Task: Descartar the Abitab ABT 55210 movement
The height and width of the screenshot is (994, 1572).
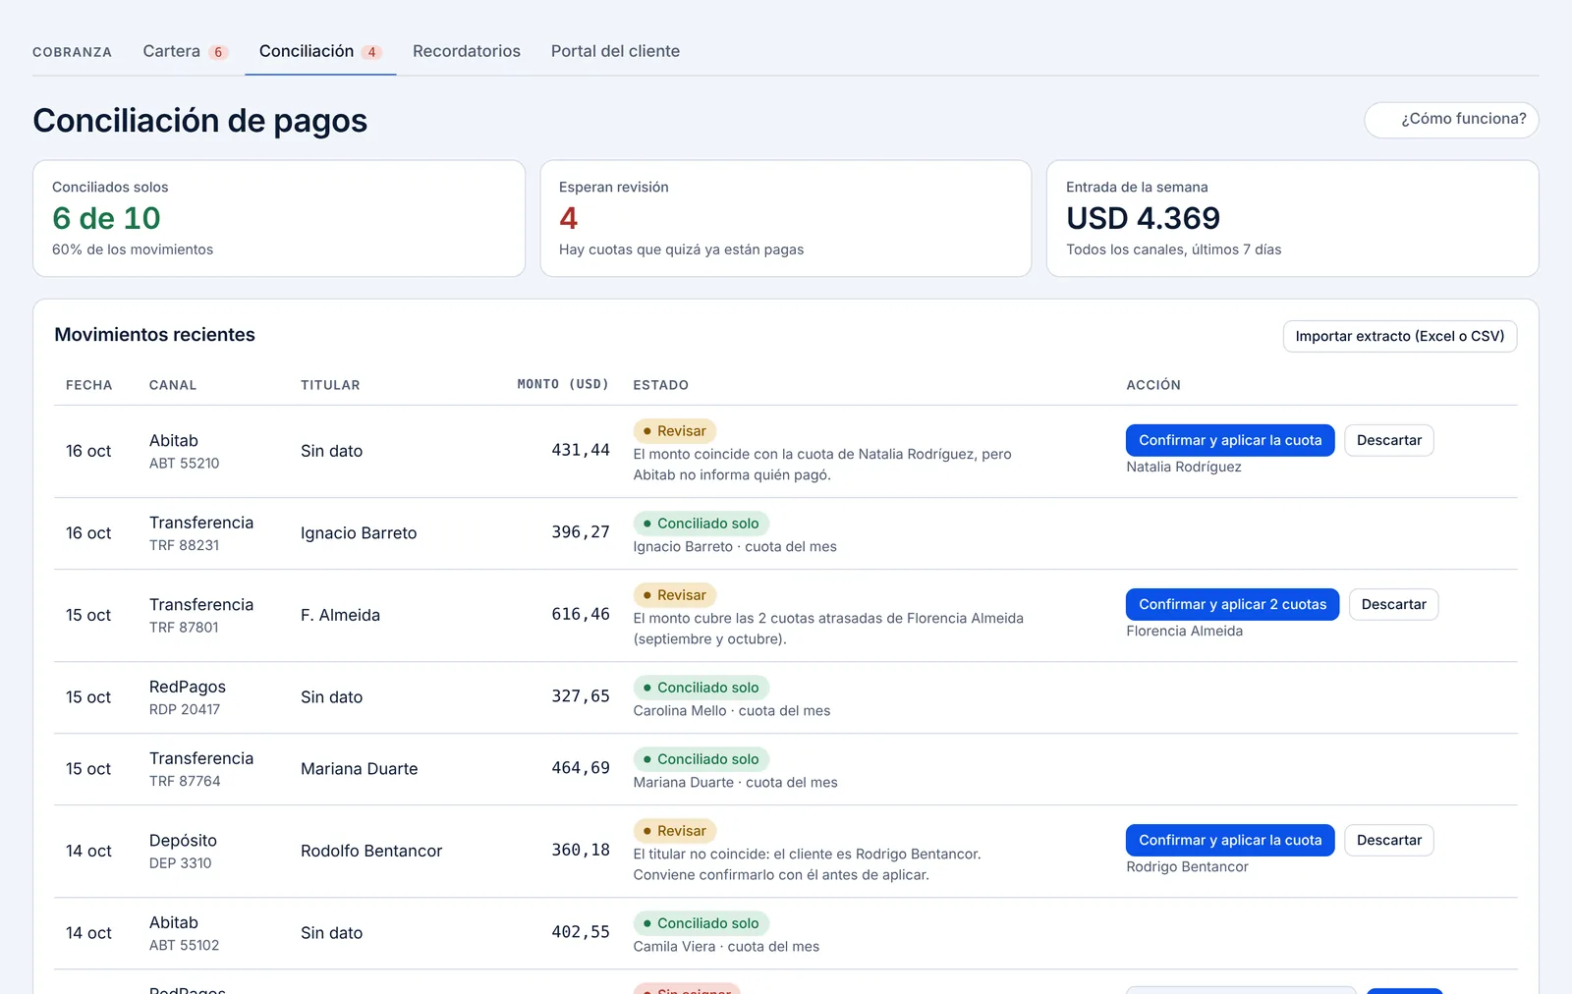Action: pyautogui.click(x=1389, y=440)
